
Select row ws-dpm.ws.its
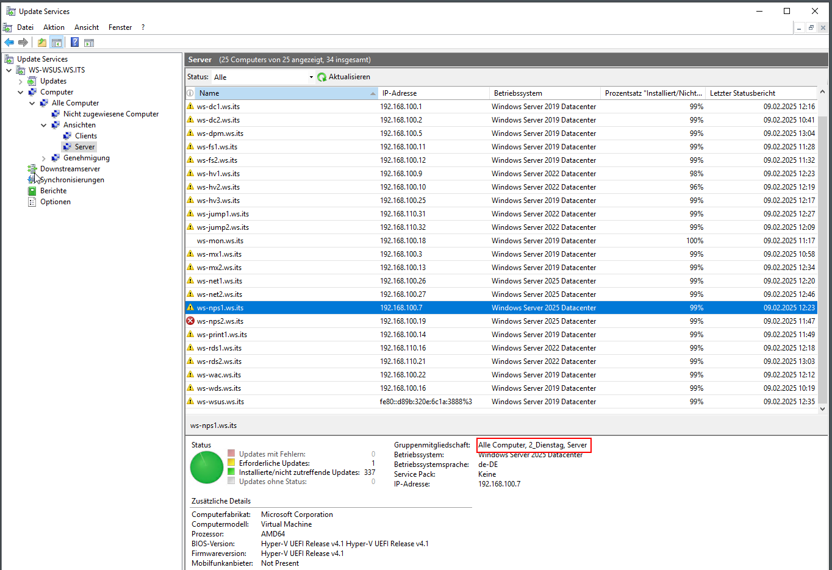click(501, 134)
